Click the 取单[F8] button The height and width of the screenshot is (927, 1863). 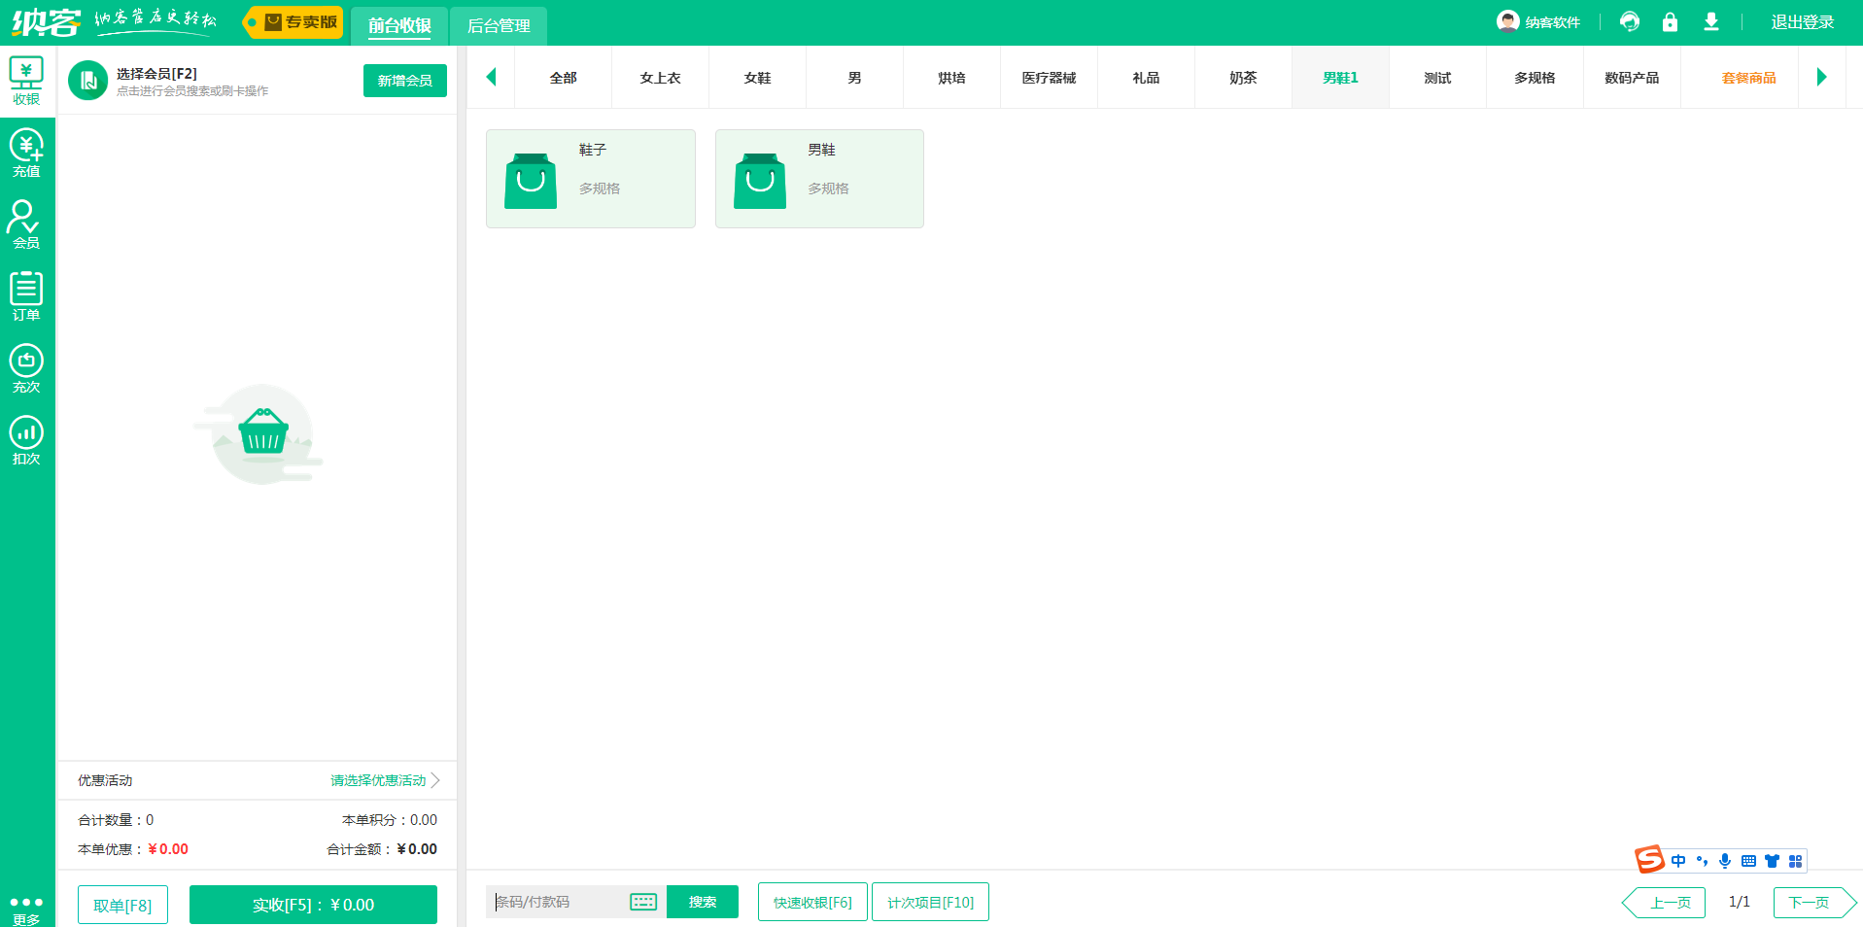(122, 905)
